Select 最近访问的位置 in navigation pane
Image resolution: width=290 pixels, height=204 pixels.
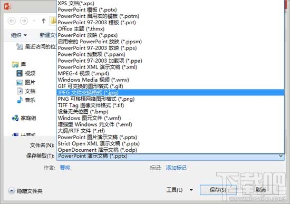pos(41,46)
